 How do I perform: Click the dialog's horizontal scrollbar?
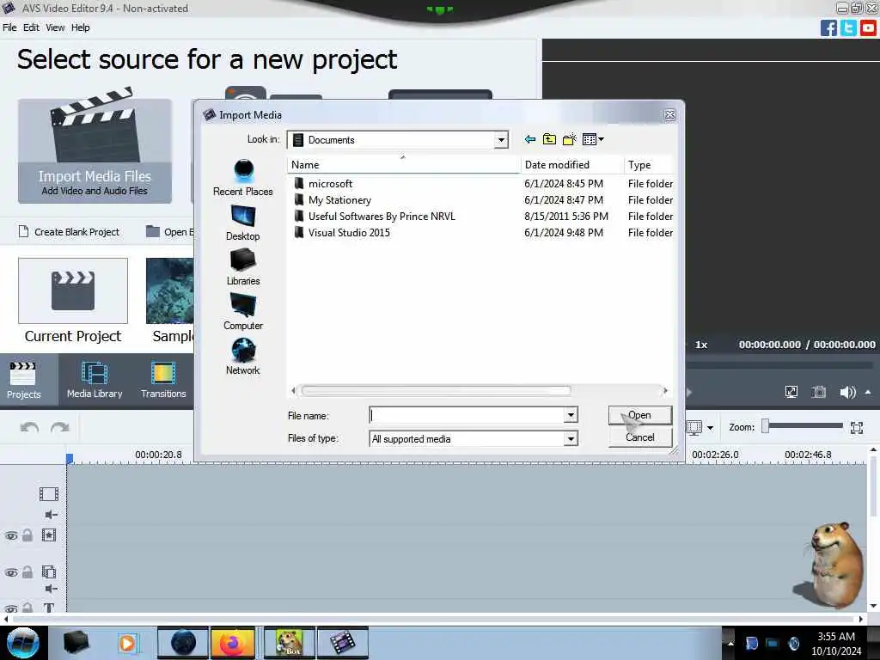point(436,390)
